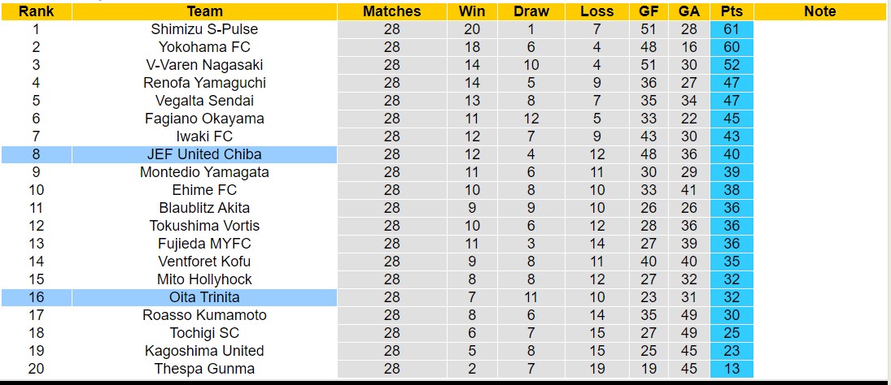Click the Shimizu S-Pulse team name
This screenshot has width=891, height=385.
(x=204, y=29)
